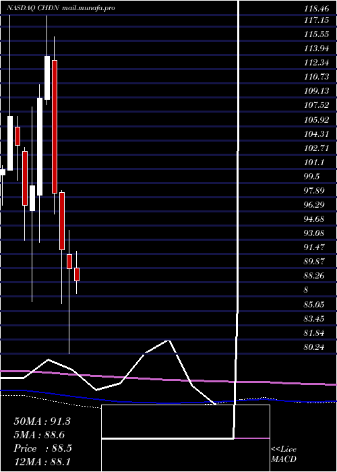
Task: Click the Price : 88.5 readout
Action: [42, 448]
